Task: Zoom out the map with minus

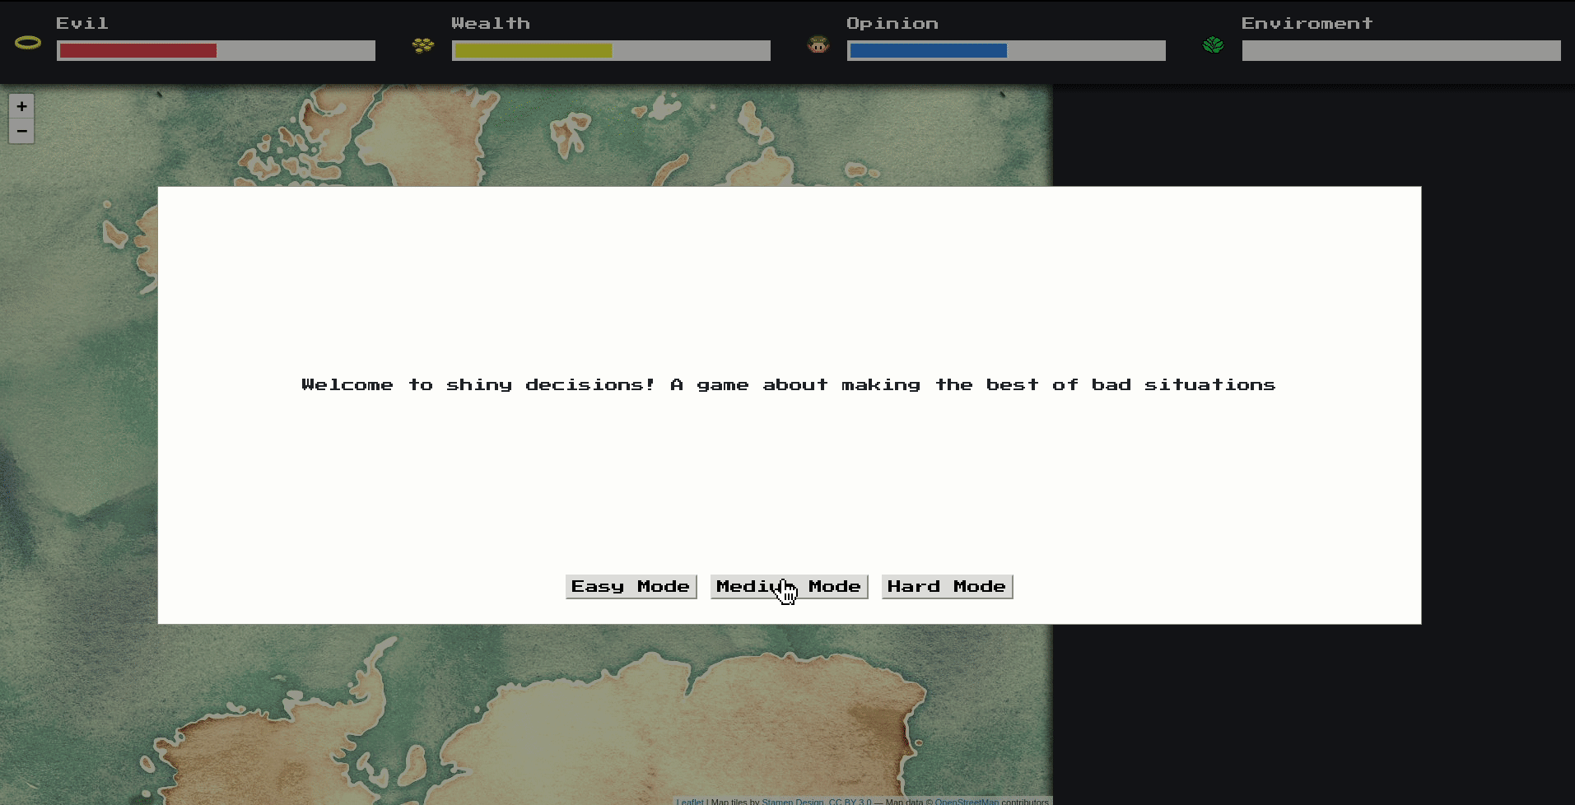Action: click(21, 131)
